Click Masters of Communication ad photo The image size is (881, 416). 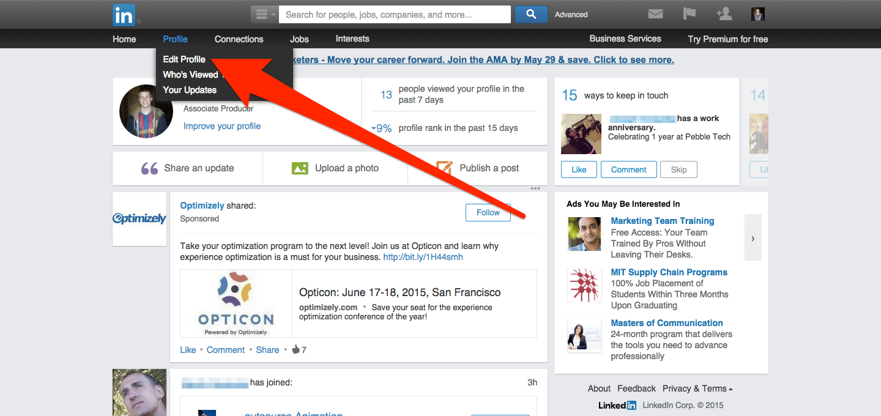tap(584, 336)
